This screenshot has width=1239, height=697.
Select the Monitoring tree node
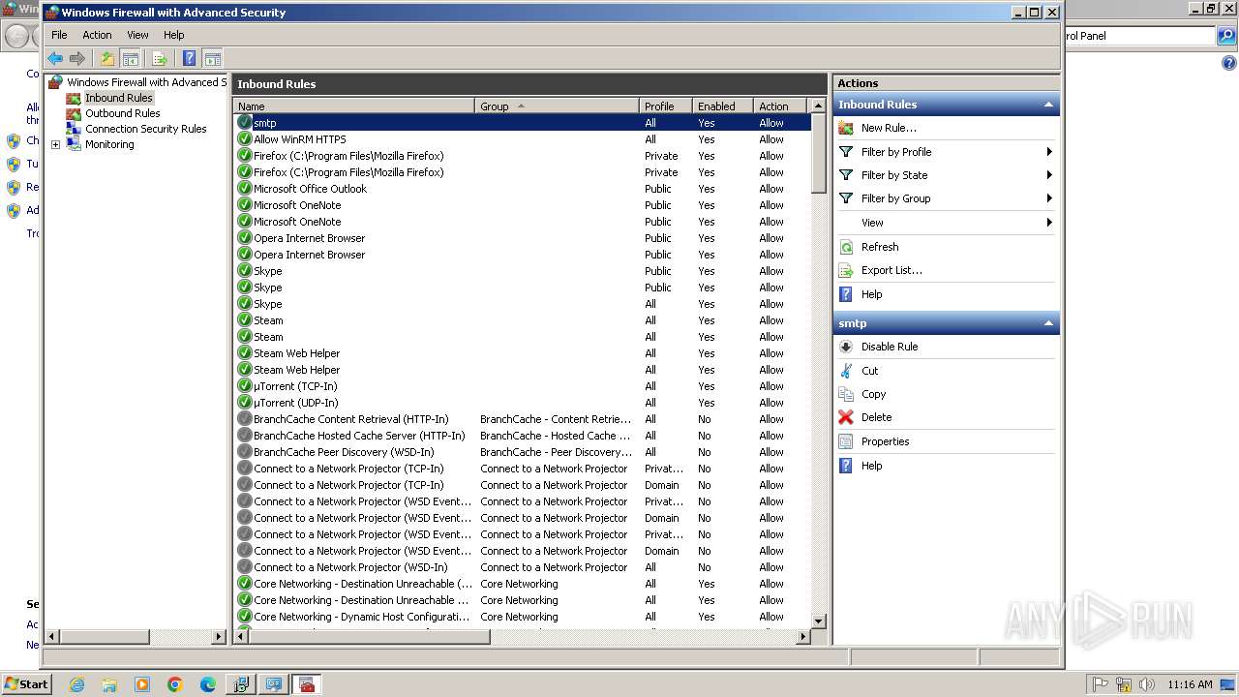coord(109,144)
